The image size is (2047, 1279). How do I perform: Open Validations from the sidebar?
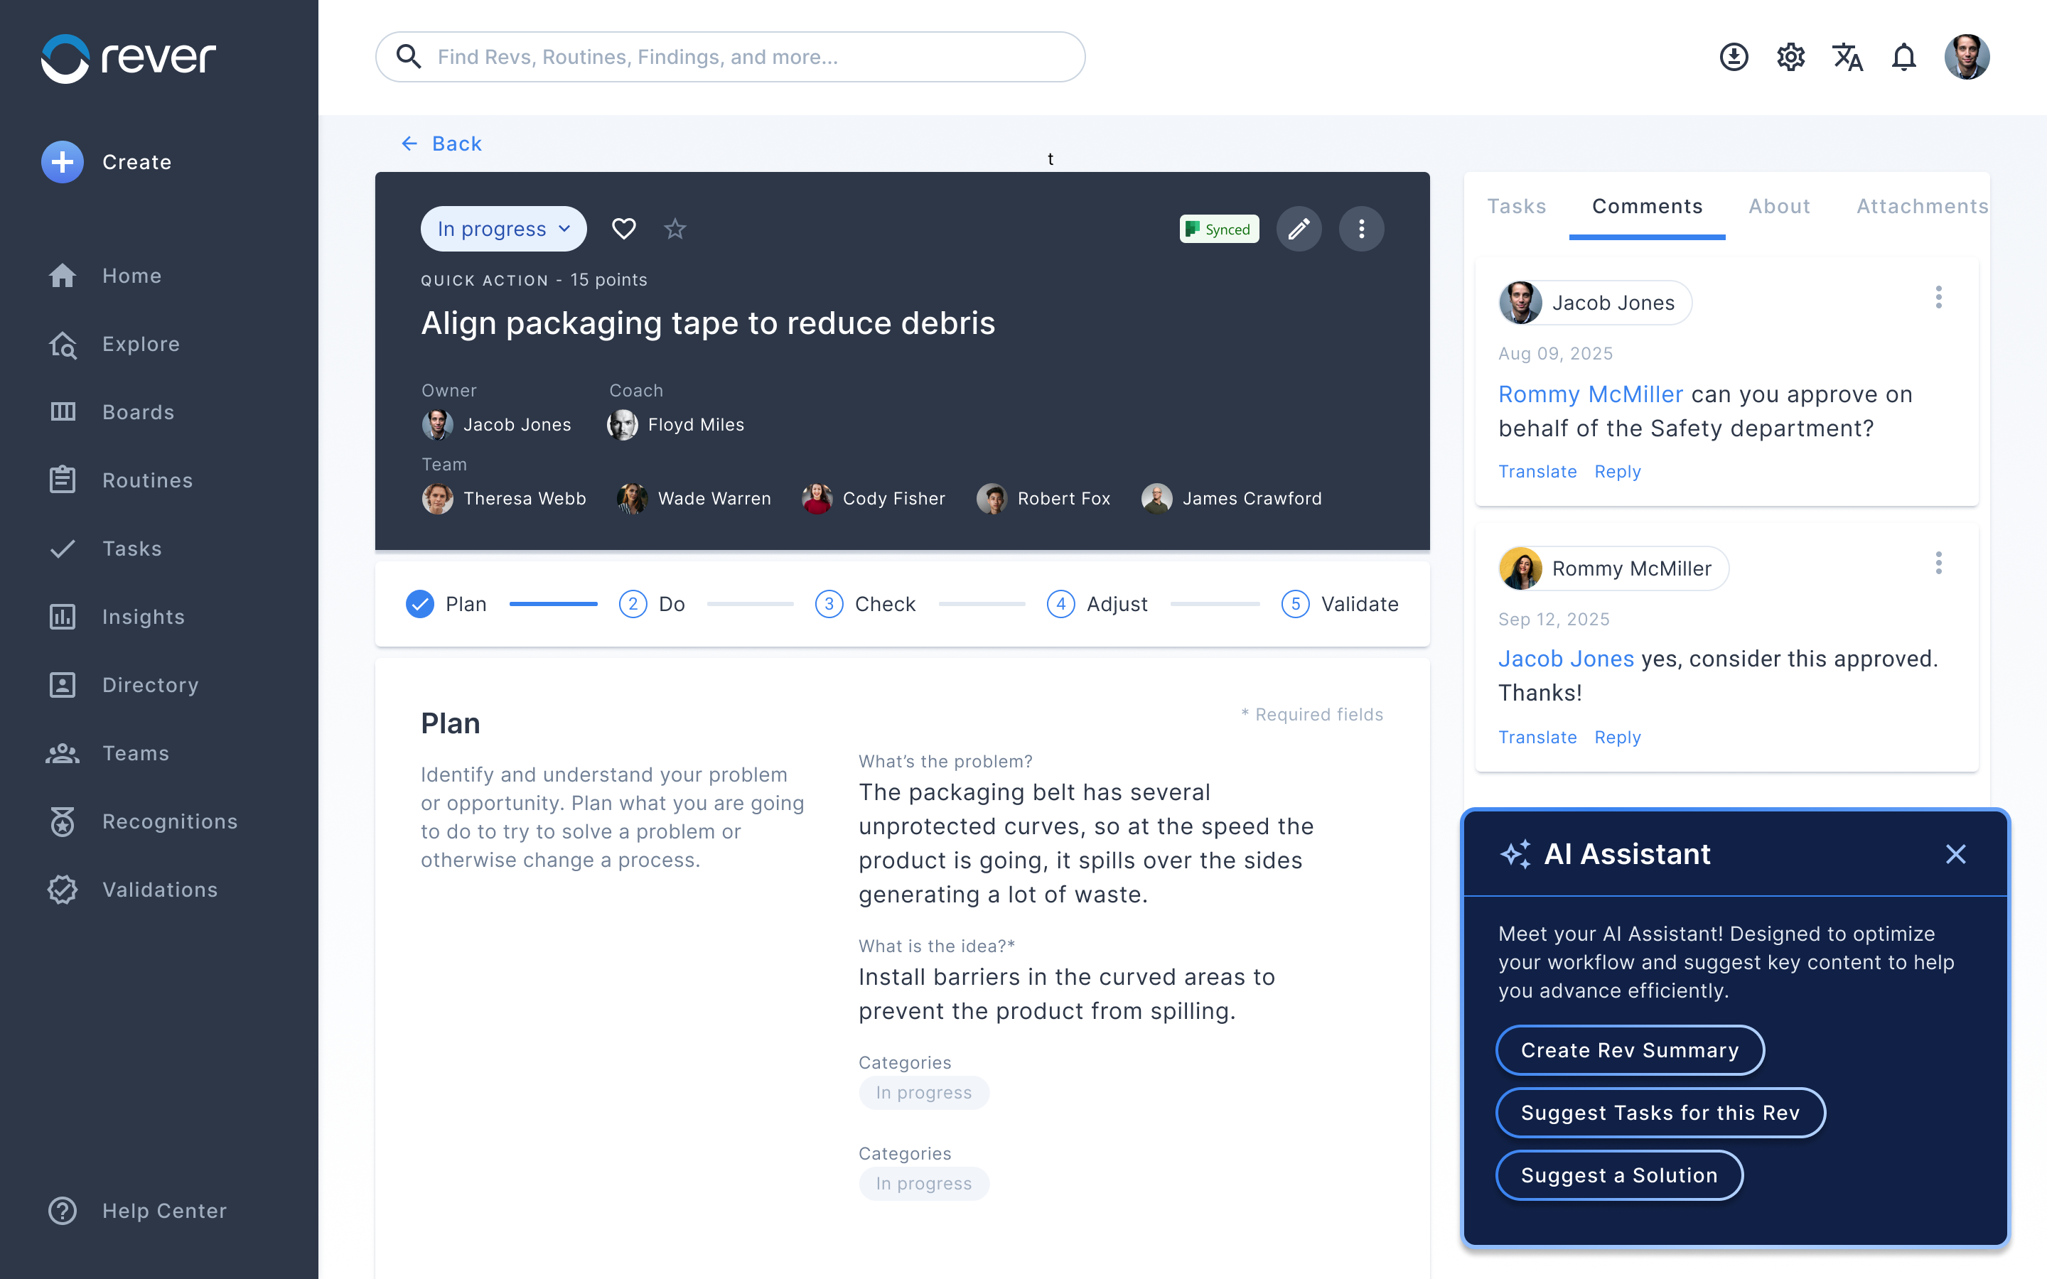click(x=159, y=890)
